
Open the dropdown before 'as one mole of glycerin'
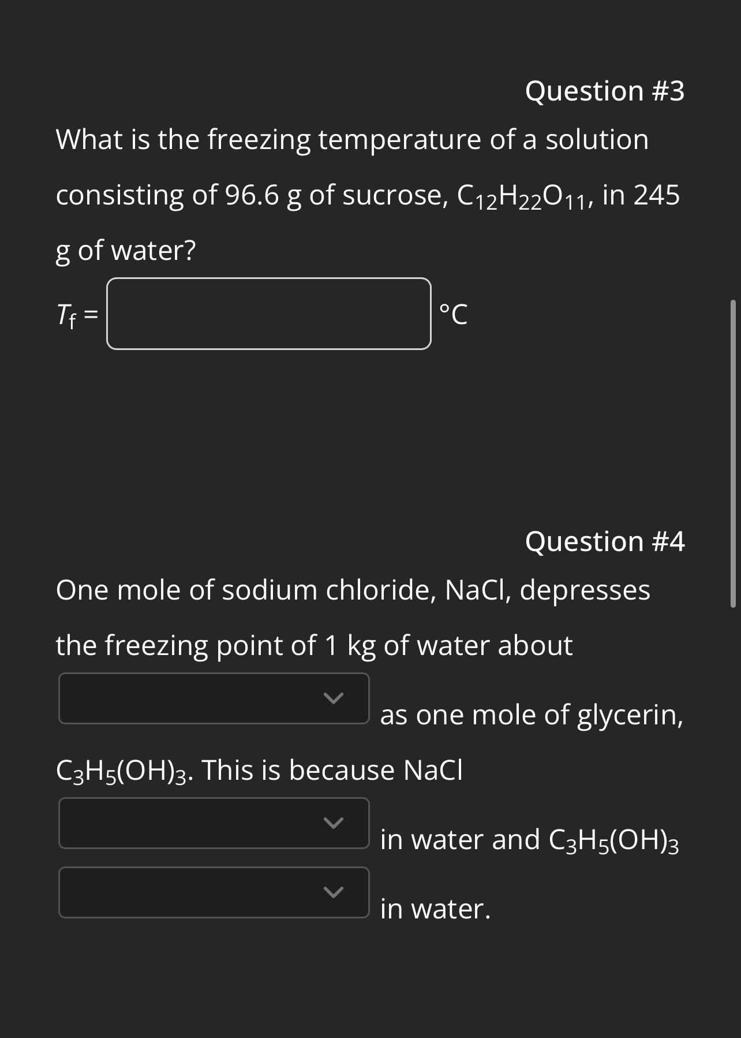(x=214, y=699)
